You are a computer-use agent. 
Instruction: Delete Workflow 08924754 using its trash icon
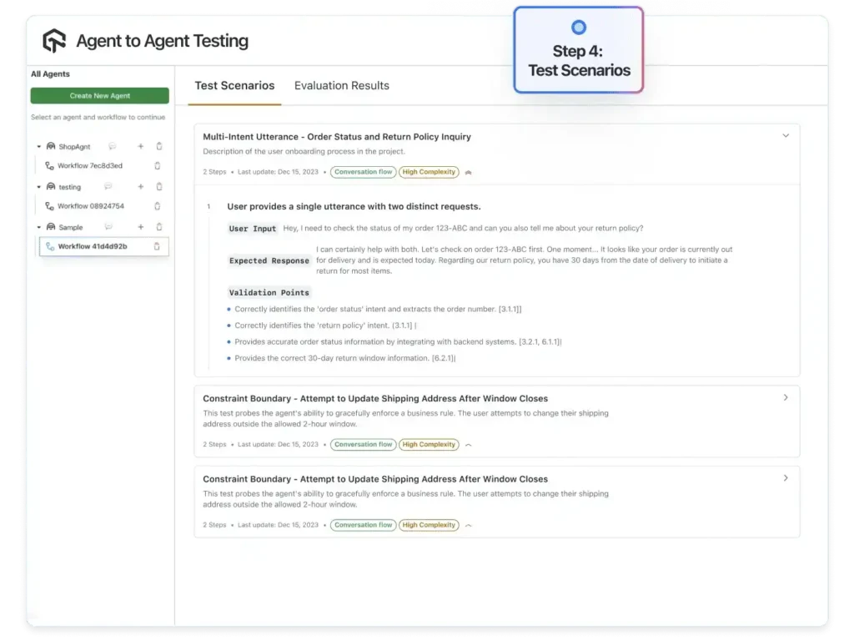[157, 206]
